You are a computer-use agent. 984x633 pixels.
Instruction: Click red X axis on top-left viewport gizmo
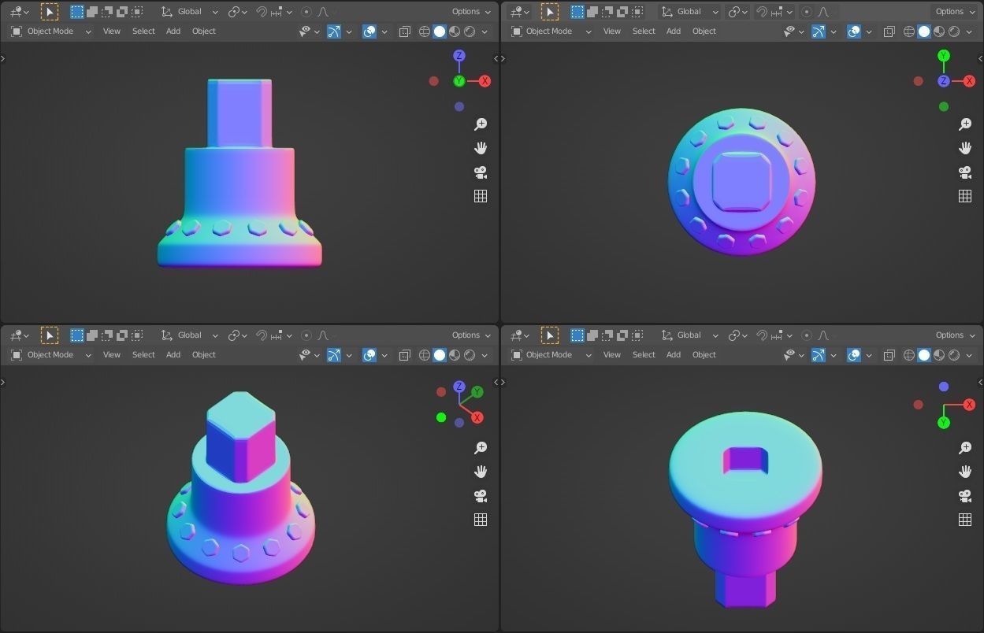(485, 81)
